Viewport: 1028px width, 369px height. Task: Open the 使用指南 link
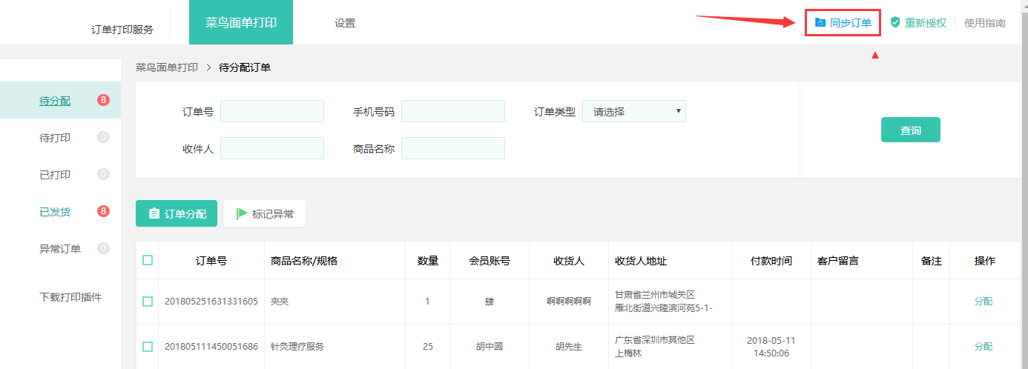pos(984,23)
